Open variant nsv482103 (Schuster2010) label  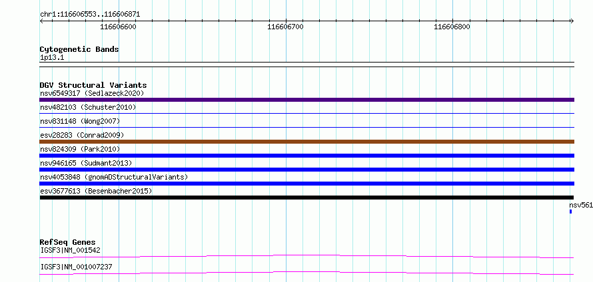pyautogui.click(x=88, y=107)
